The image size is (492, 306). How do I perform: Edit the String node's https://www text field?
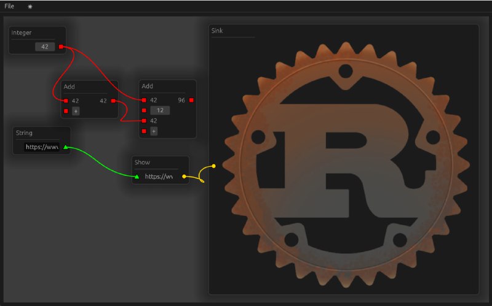point(42,147)
